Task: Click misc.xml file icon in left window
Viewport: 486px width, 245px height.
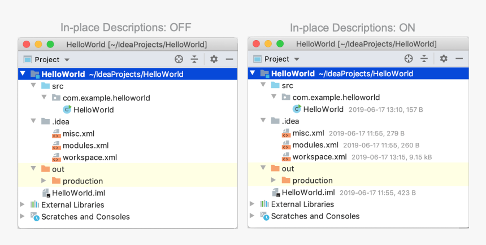Action: 56,133
